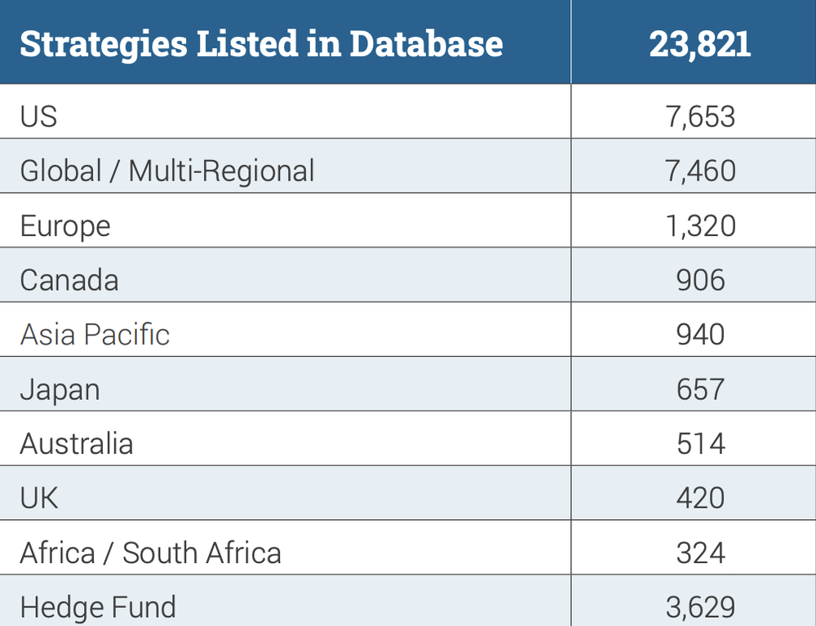Click the Canada row label
This screenshot has height=626, width=816.
point(69,280)
